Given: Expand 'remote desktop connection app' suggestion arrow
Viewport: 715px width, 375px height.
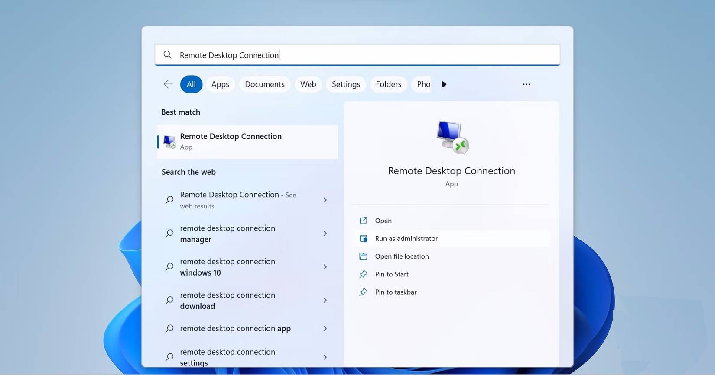Looking at the screenshot, I should pyautogui.click(x=325, y=329).
